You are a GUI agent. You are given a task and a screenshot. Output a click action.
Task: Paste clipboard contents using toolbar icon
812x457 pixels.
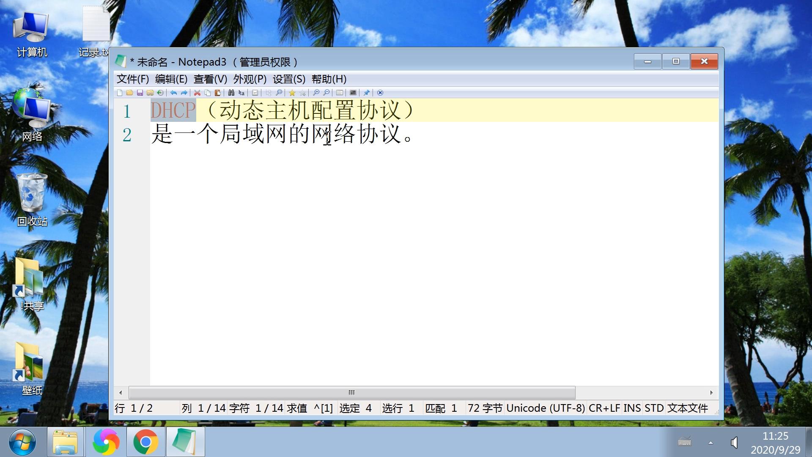click(x=218, y=93)
